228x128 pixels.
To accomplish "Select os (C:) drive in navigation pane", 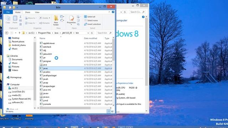I will 15,88.
